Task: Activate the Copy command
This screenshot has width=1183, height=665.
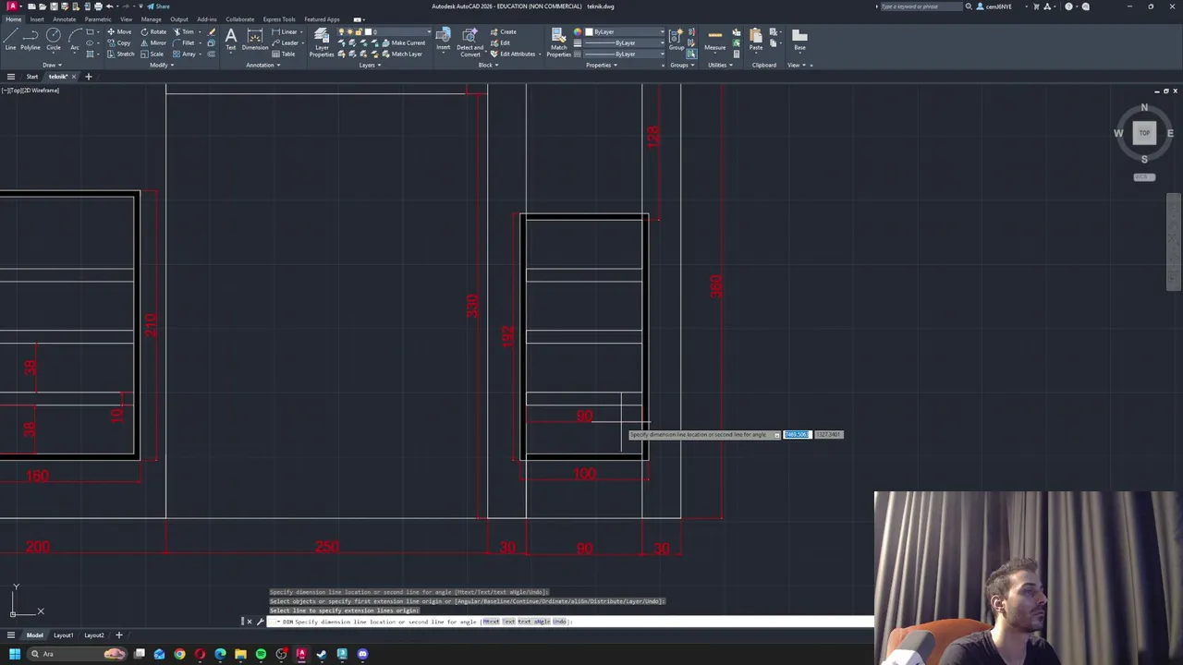Action: coord(118,42)
